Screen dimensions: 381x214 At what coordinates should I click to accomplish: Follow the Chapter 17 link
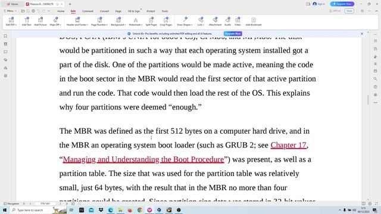[x=288, y=145]
